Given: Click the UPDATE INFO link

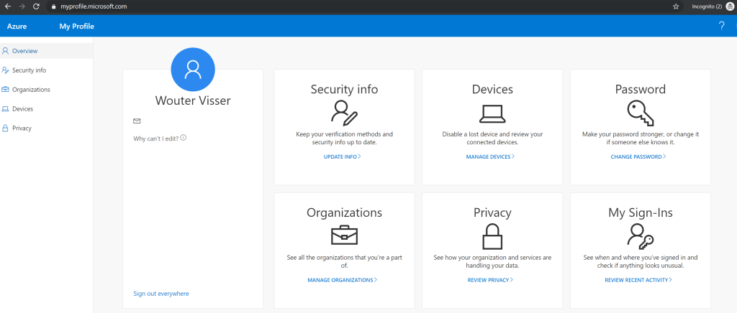Looking at the screenshot, I should 342,156.
